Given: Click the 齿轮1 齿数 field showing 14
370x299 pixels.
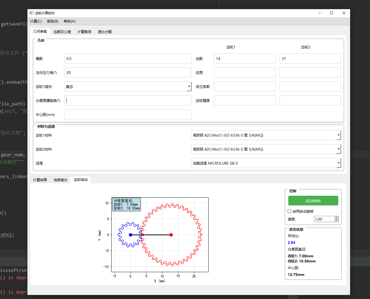Looking at the screenshot, I should [x=244, y=59].
